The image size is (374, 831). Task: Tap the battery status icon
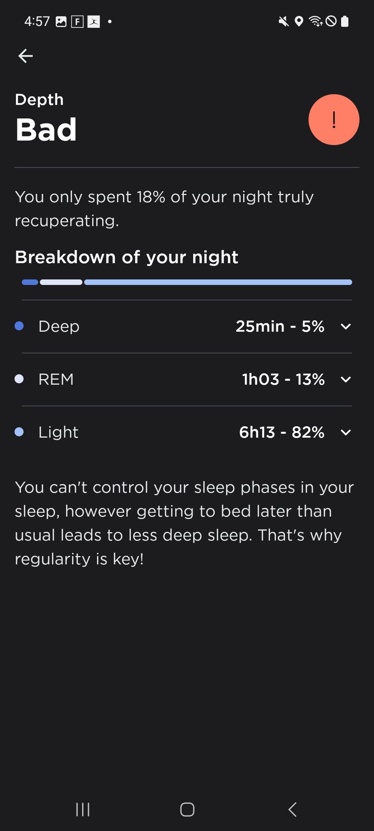point(345,21)
